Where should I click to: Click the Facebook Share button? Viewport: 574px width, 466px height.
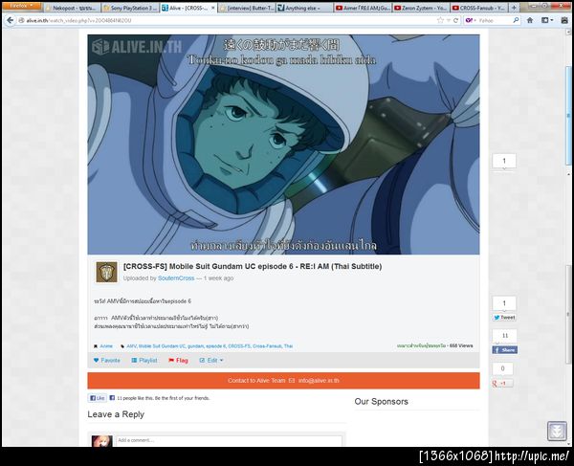[505, 350]
